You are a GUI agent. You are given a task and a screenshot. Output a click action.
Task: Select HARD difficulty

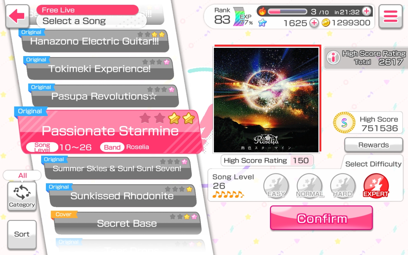[343, 186]
